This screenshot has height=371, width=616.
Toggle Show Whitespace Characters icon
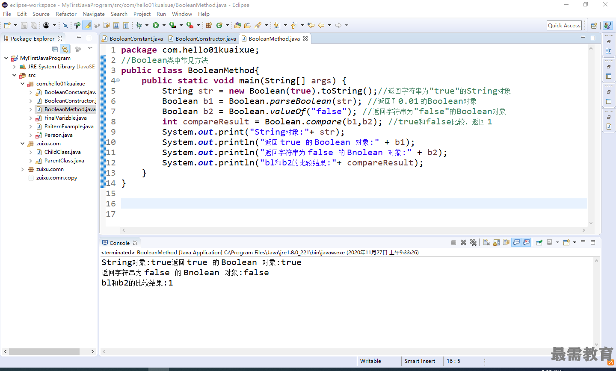[x=126, y=25]
